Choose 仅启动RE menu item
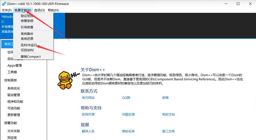The height and width of the screenshot is (140, 256). pos(27,50)
